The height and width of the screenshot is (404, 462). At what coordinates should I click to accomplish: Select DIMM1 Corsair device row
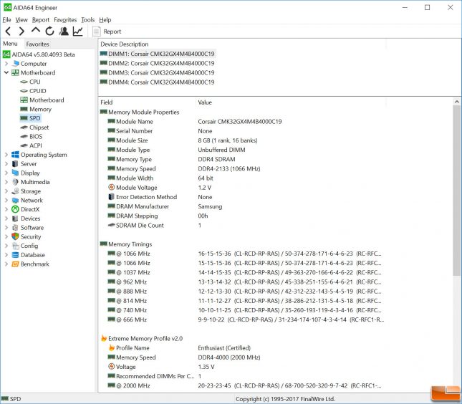pos(158,54)
